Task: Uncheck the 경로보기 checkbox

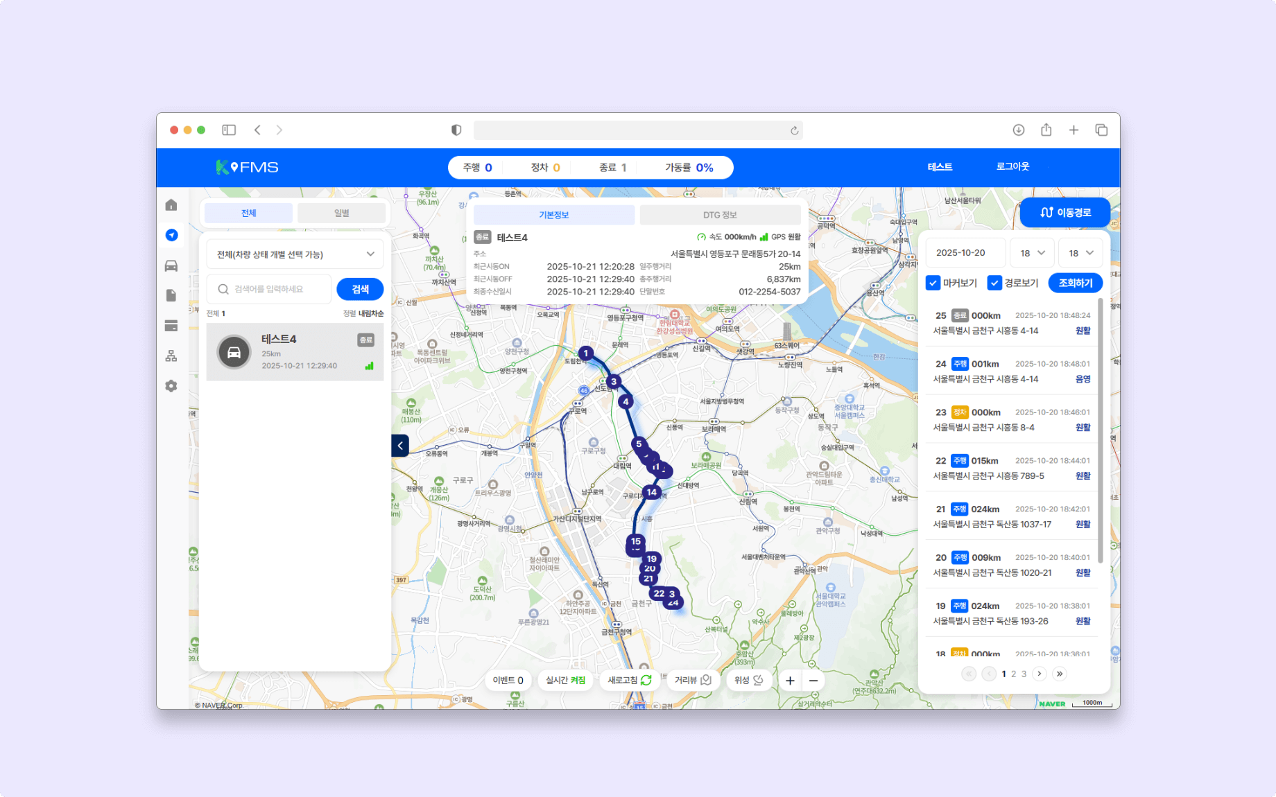Action: (x=996, y=283)
